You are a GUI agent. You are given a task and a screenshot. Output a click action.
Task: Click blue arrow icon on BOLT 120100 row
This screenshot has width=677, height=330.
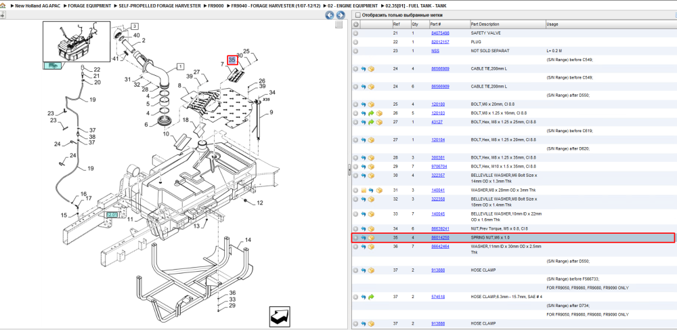click(364, 104)
